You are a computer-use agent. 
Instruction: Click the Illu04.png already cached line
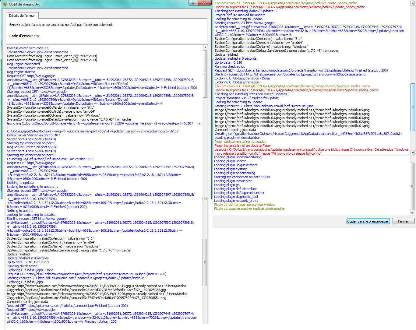[x=292, y=114]
